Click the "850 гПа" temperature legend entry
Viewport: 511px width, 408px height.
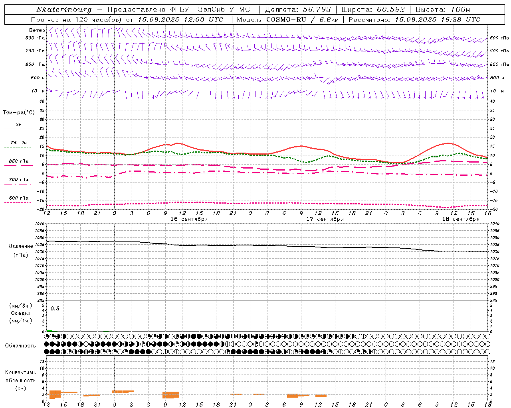[x=19, y=161]
